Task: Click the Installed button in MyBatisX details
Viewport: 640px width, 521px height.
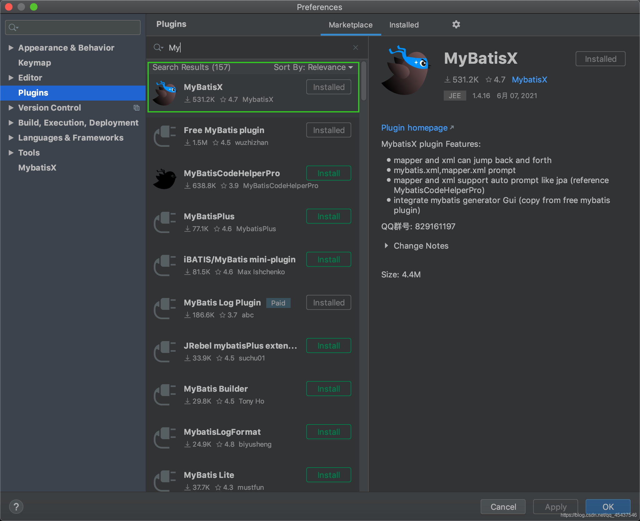Action: 601,59
